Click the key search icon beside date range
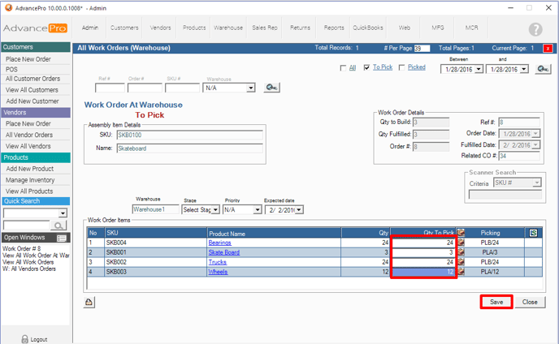 (543, 70)
